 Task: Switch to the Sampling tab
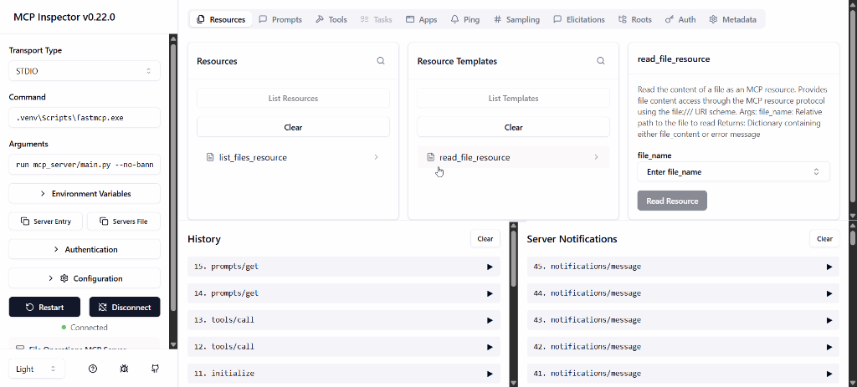pos(516,19)
